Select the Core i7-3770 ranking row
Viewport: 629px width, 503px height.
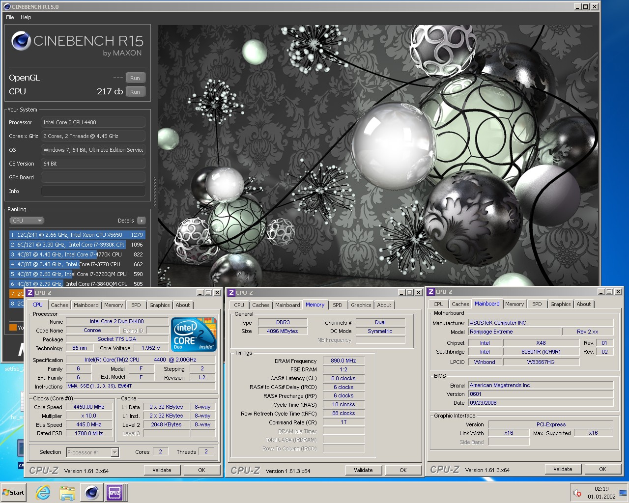pyautogui.click(x=77, y=264)
